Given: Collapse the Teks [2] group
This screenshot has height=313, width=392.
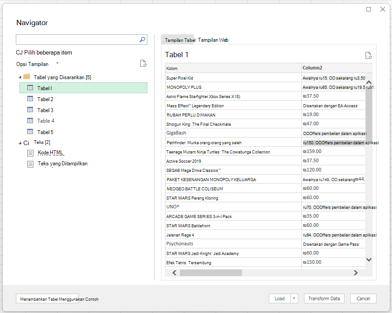Looking at the screenshot, I should pos(20,143).
